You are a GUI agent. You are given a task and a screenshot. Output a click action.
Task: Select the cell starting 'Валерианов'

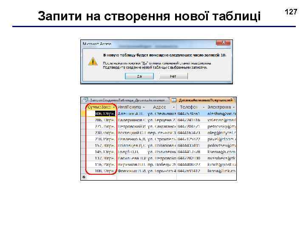(132, 120)
